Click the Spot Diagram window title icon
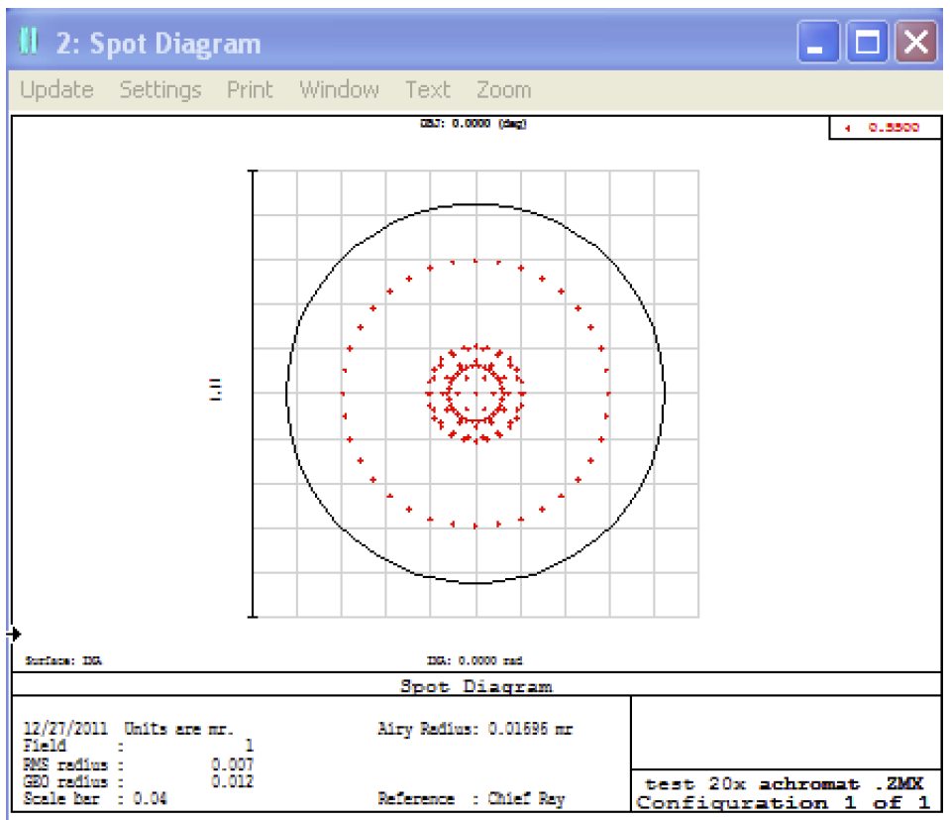 (x=29, y=44)
